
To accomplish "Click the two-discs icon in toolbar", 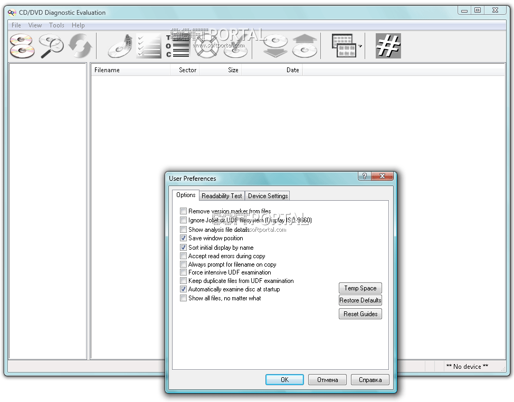I will click(22, 46).
